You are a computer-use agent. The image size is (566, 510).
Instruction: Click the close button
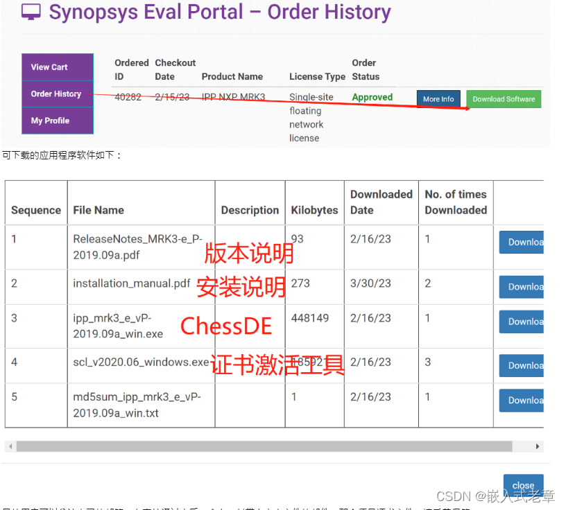pyautogui.click(x=524, y=486)
